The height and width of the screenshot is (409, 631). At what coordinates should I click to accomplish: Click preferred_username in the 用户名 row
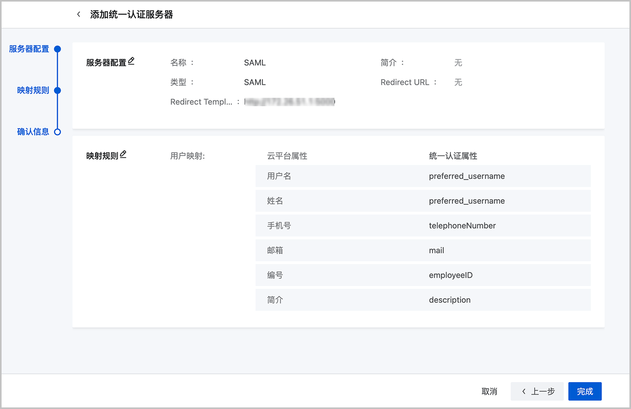pos(467,176)
